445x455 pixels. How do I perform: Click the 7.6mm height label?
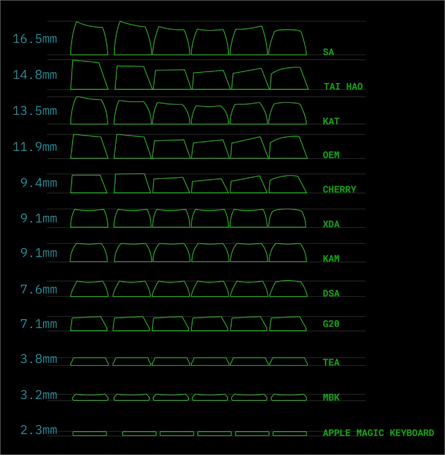(38, 290)
